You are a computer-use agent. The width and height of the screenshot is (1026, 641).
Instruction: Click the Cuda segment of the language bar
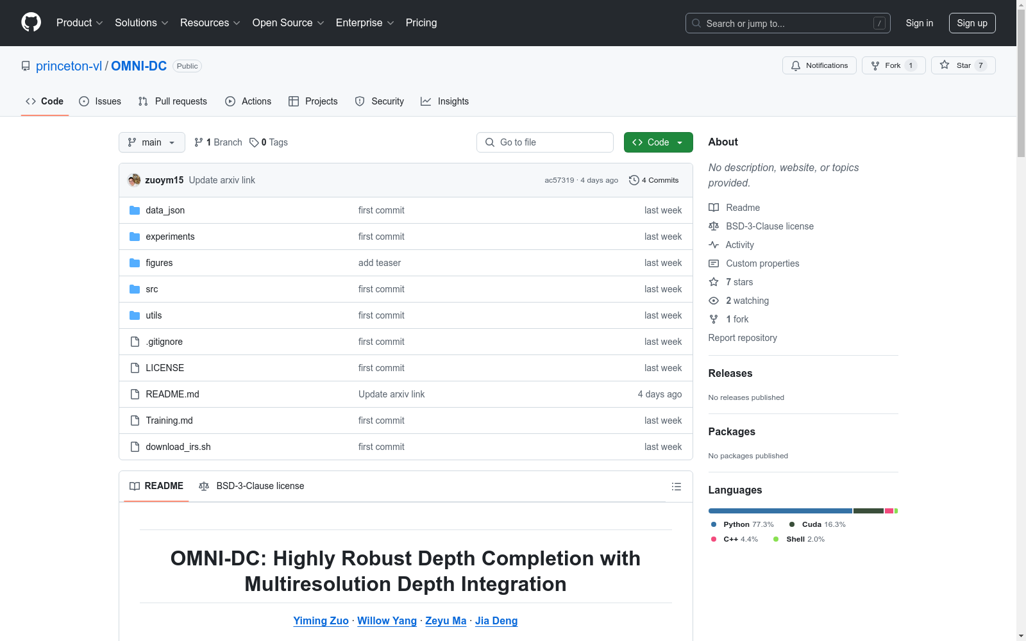tap(868, 511)
